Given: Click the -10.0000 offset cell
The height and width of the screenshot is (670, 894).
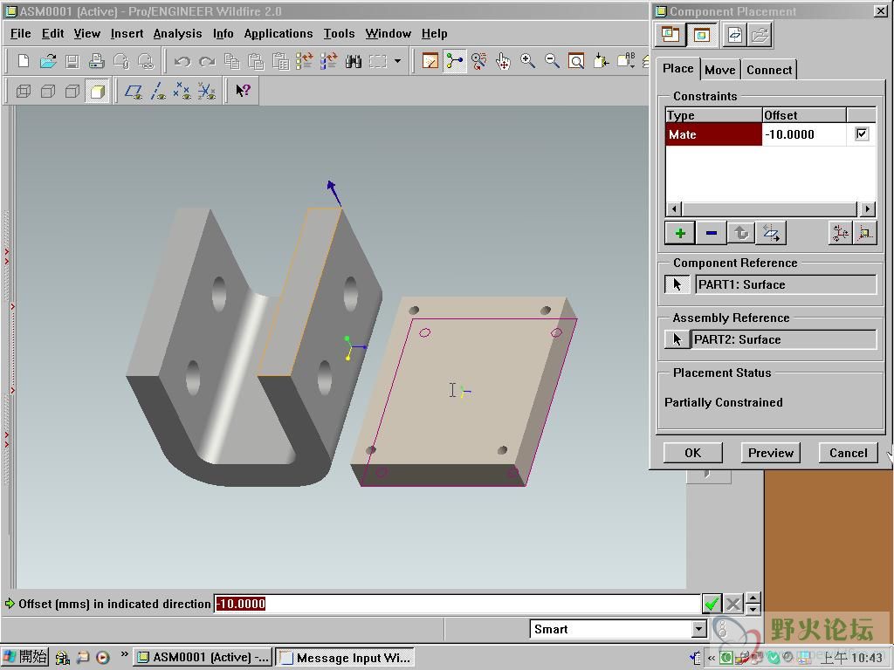Looking at the screenshot, I should pyautogui.click(x=804, y=134).
